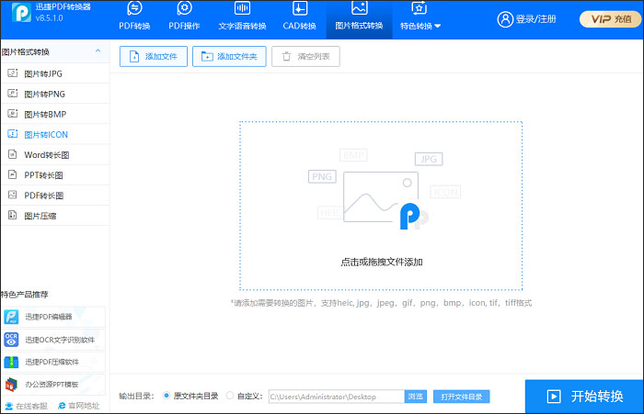Choose PPT转长图 option
The height and width of the screenshot is (414, 644).
[55, 175]
